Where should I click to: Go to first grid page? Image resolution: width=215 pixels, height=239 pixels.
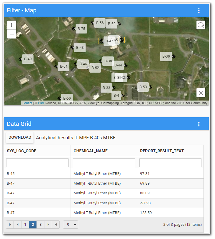pos(10,225)
